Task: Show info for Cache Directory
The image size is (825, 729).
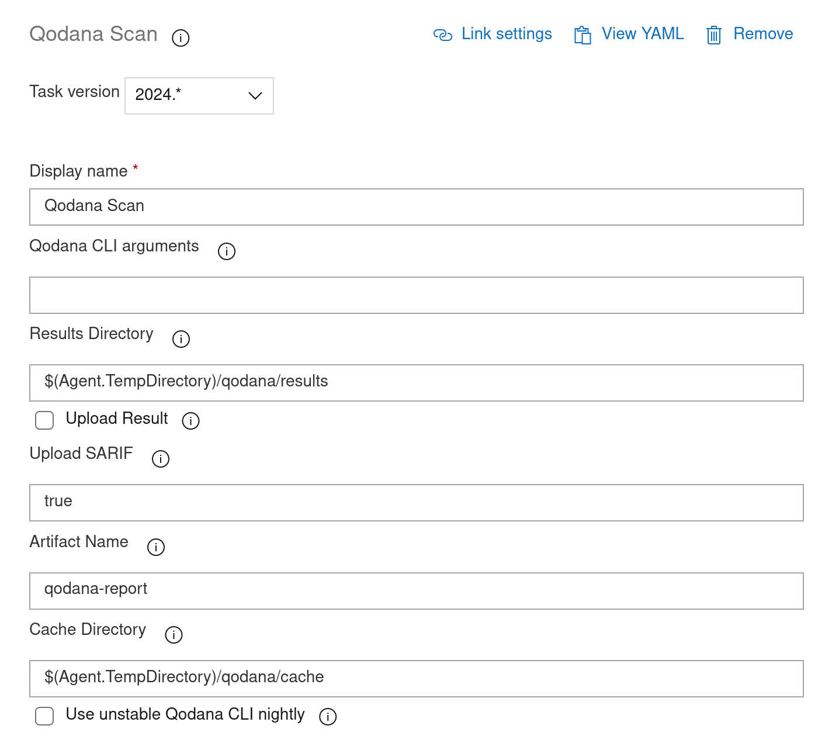Action: click(174, 635)
